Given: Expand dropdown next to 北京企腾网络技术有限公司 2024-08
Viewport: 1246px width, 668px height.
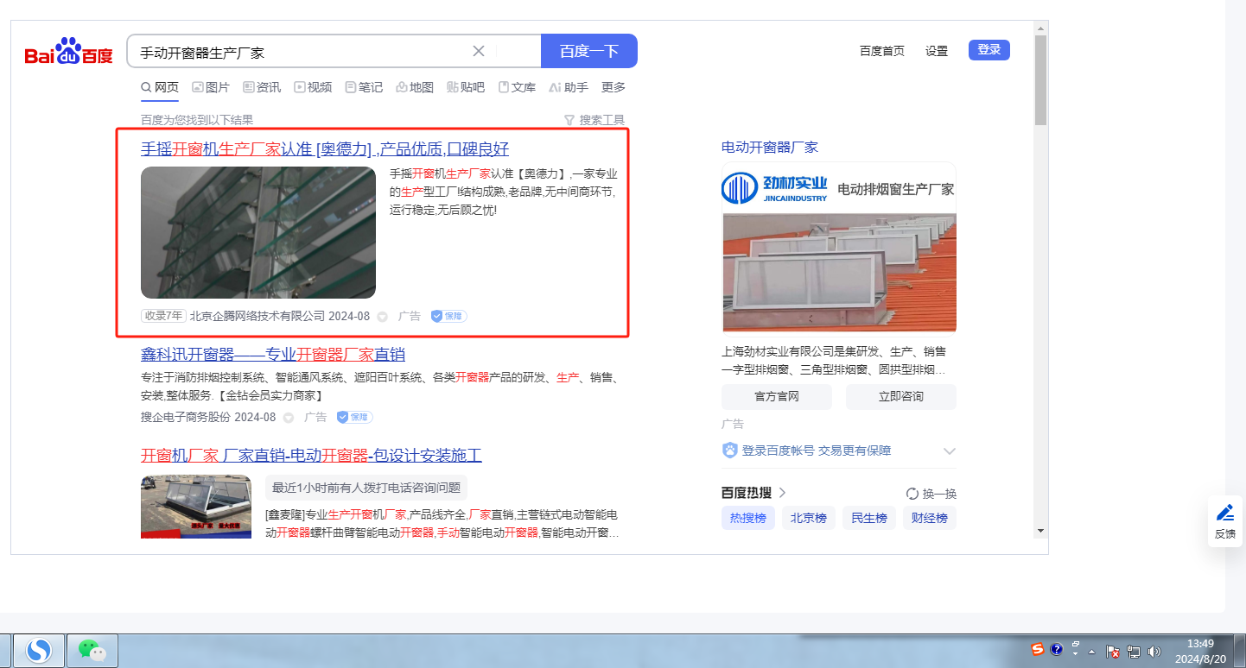Looking at the screenshot, I should point(383,317).
